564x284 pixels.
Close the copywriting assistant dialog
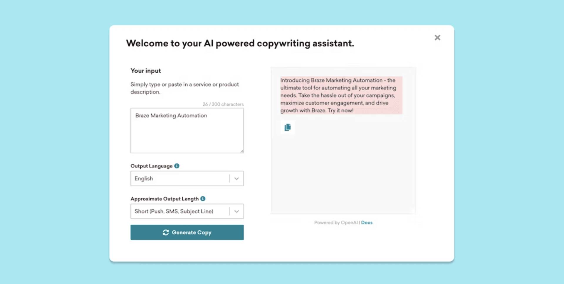437,38
